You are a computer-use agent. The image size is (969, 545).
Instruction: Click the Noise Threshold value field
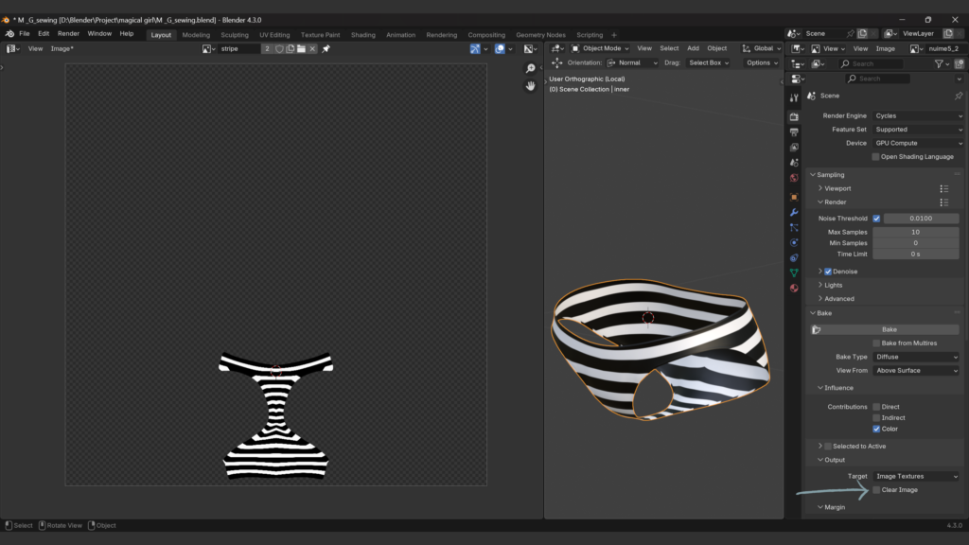coord(921,219)
